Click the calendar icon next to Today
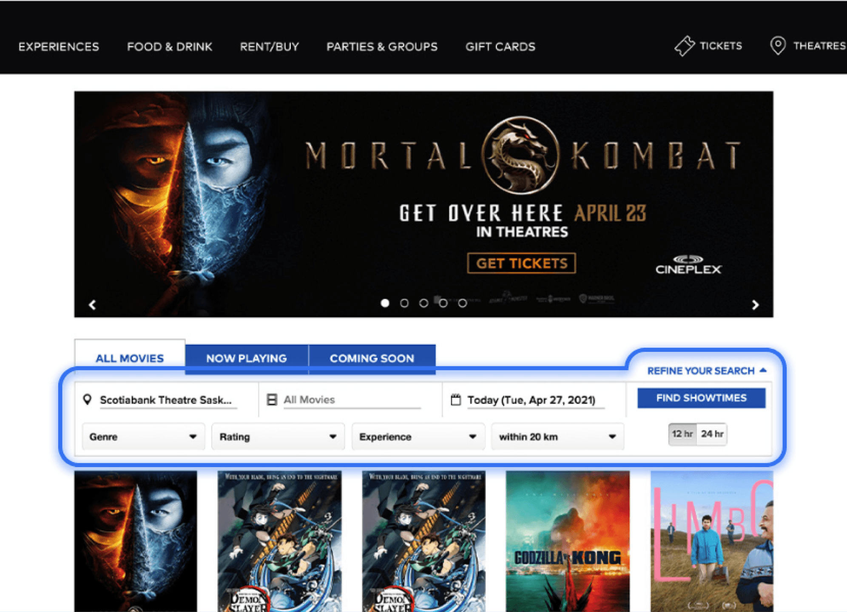The height and width of the screenshot is (612, 847). (455, 400)
